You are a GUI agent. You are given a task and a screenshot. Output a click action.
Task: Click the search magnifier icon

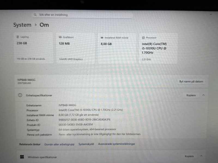pos(35,15)
